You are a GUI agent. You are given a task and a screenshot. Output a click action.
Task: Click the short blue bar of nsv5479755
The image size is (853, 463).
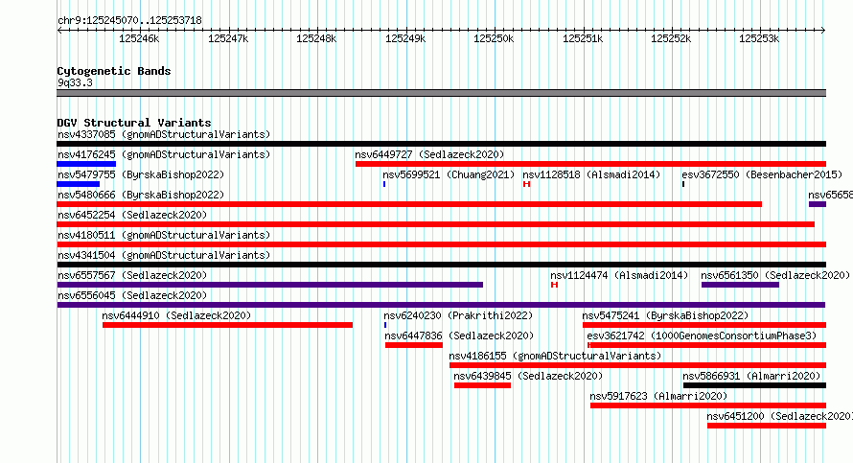pos(79,184)
